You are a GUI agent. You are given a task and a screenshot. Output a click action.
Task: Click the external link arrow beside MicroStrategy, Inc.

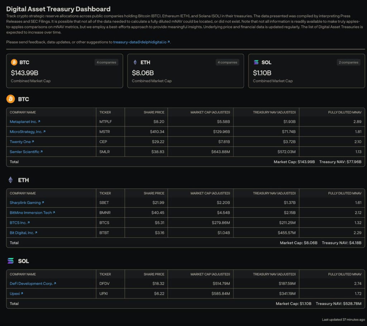[44, 131]
